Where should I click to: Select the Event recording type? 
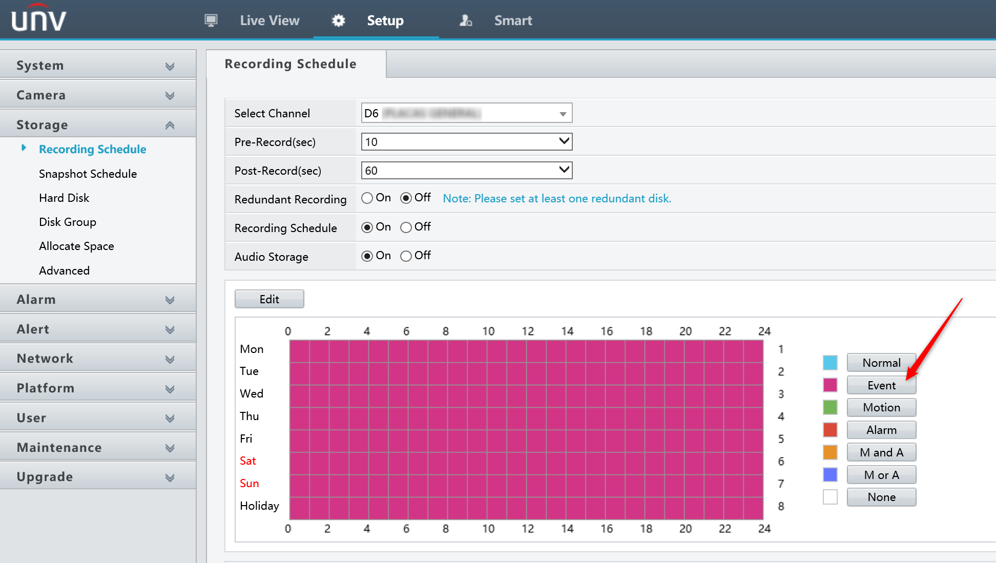click(x=881, y=385)
